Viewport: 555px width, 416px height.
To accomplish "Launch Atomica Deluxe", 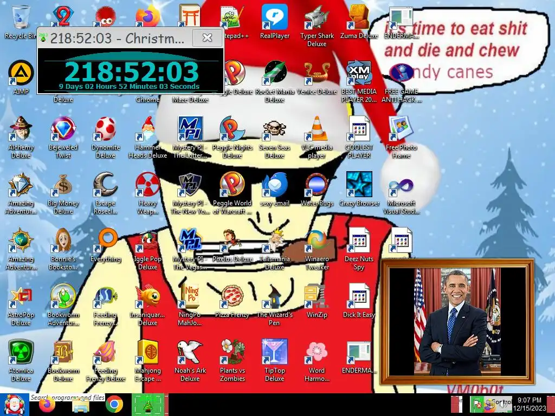I will (x=21, y=361).
